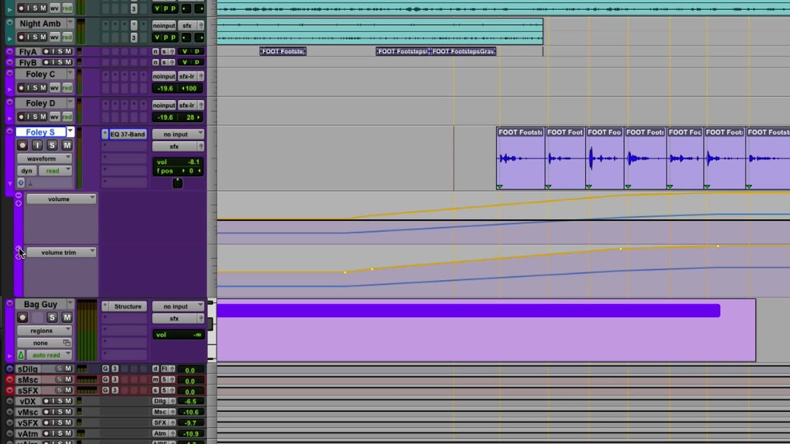The height and width of the screenshot is (444, 790).
Task: Open Bag Guy auto read mode selector
Action: coord(49,355)
